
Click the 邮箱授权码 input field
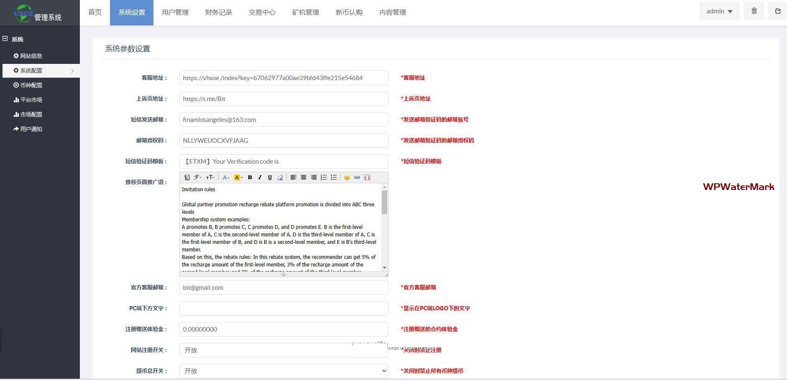pyautogui.click(x=284, y=141)
